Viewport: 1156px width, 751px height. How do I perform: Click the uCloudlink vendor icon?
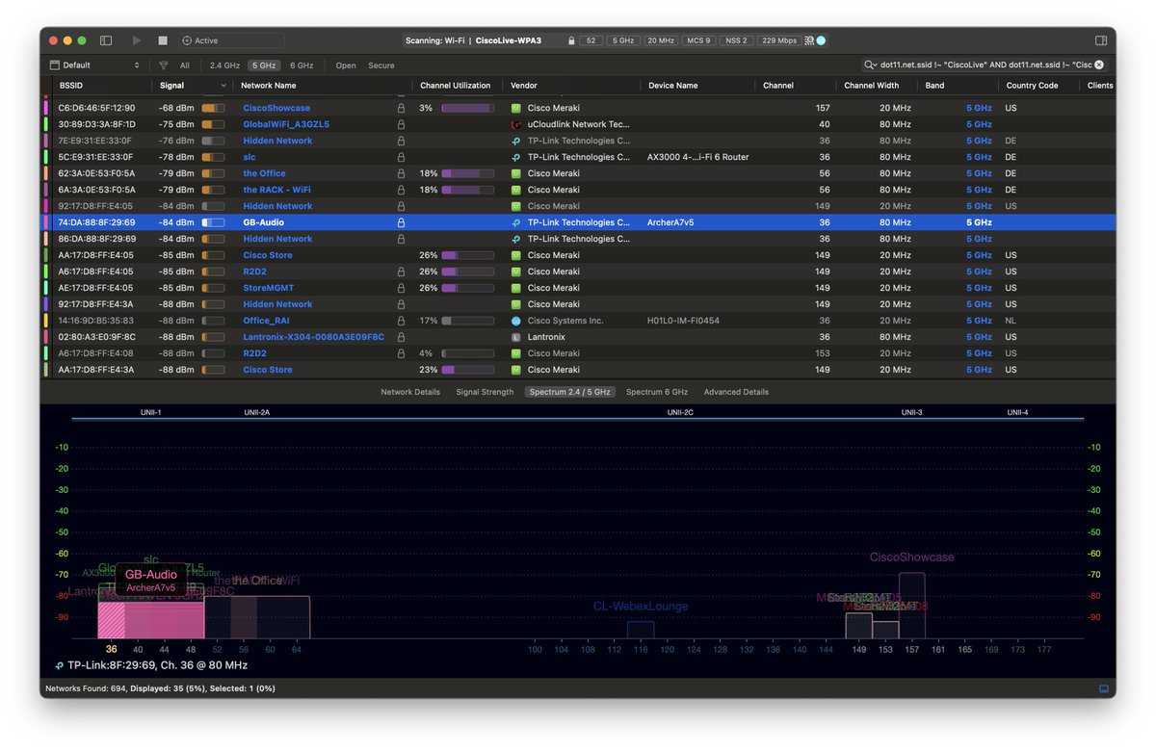[x=516, y=124]
